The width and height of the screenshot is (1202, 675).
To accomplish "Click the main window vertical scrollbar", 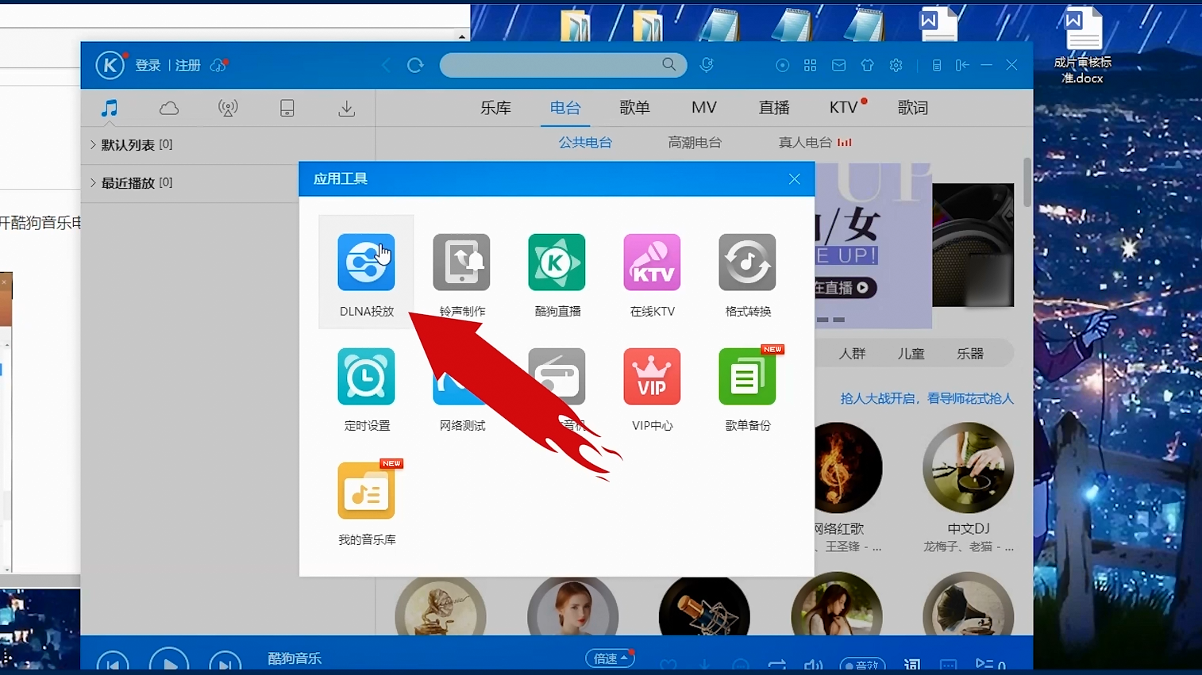I will coord(1027,182).
